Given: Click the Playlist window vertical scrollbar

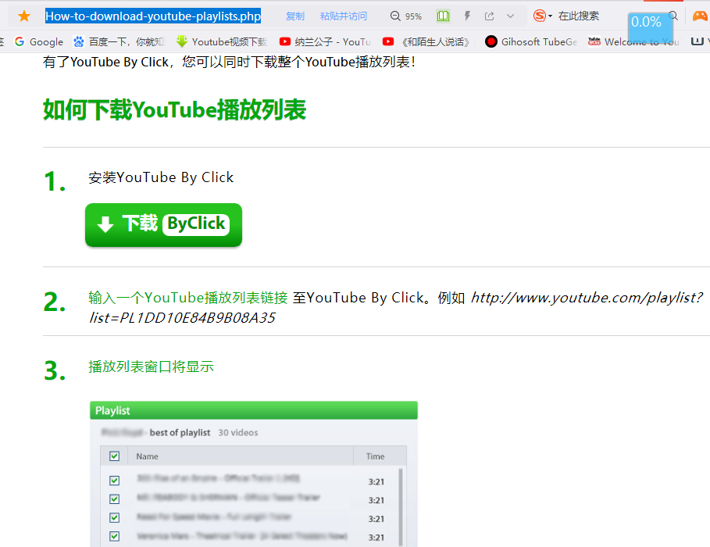Looking at the screenshot, I should [x=401, y=506].
